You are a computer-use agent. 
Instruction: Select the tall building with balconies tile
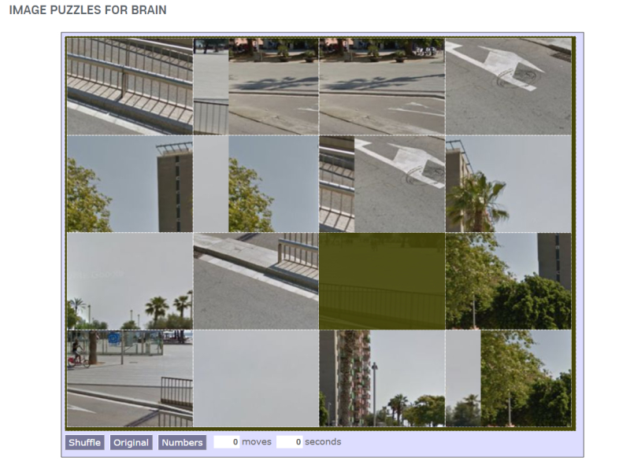click(382, 378)
